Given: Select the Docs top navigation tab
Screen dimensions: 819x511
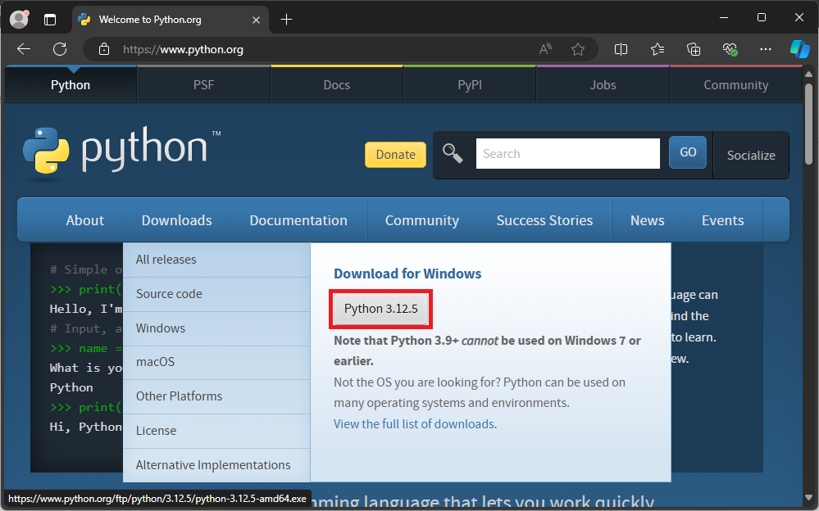Looking at the screenshot, I should 336,84.
